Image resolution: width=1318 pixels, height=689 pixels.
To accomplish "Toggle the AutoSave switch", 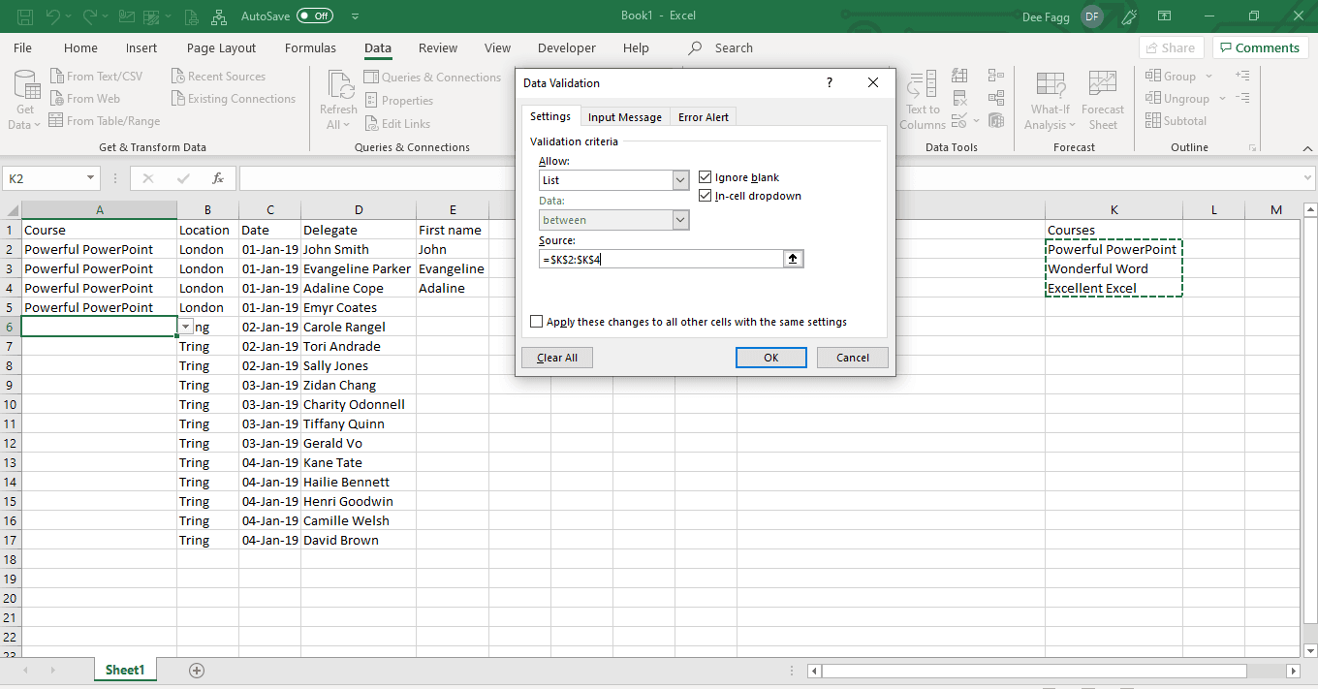I will [x=316, y=16].
